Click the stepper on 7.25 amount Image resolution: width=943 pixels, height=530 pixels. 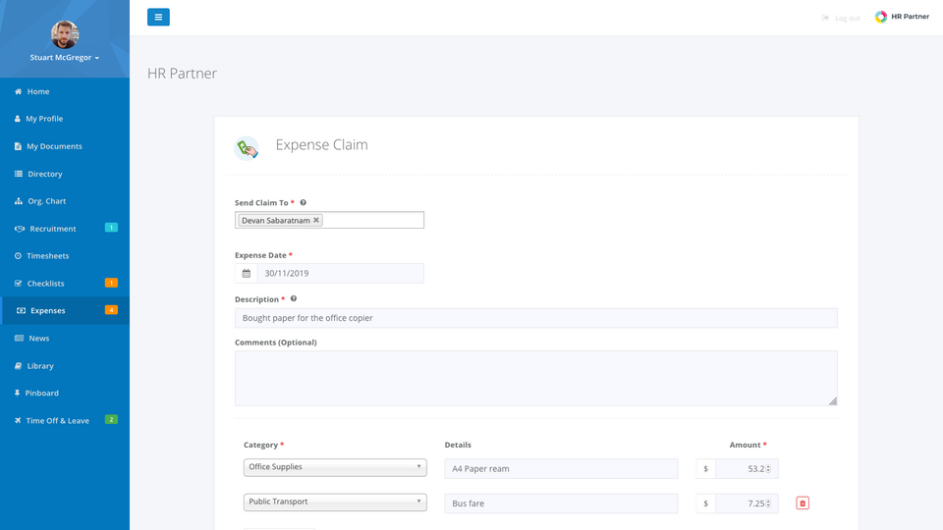[768, 503]
